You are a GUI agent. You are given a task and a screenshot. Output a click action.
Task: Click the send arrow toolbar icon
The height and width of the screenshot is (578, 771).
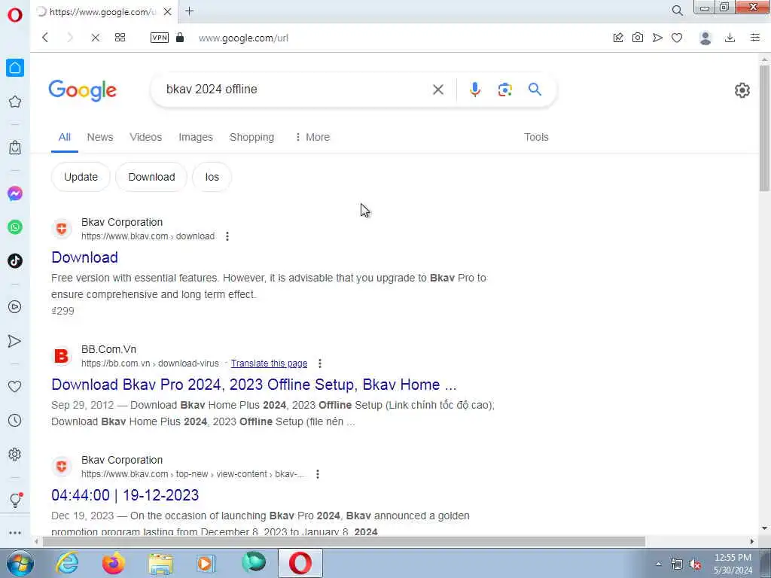(657, 38)
